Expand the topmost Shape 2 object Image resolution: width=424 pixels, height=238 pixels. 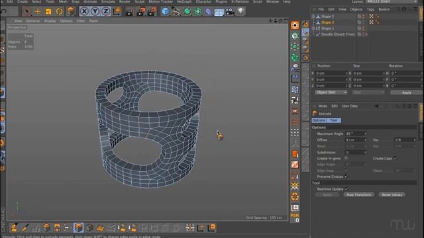click(x=313, y=16)
